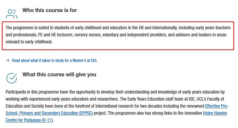Click 'experienced early years educators and researchers' text
Image resolution: width=238 pixels, height=128 pixels.
point(73,99)
